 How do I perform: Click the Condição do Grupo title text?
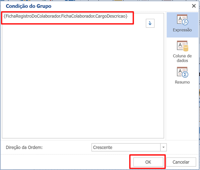click(x=29, y=6)
